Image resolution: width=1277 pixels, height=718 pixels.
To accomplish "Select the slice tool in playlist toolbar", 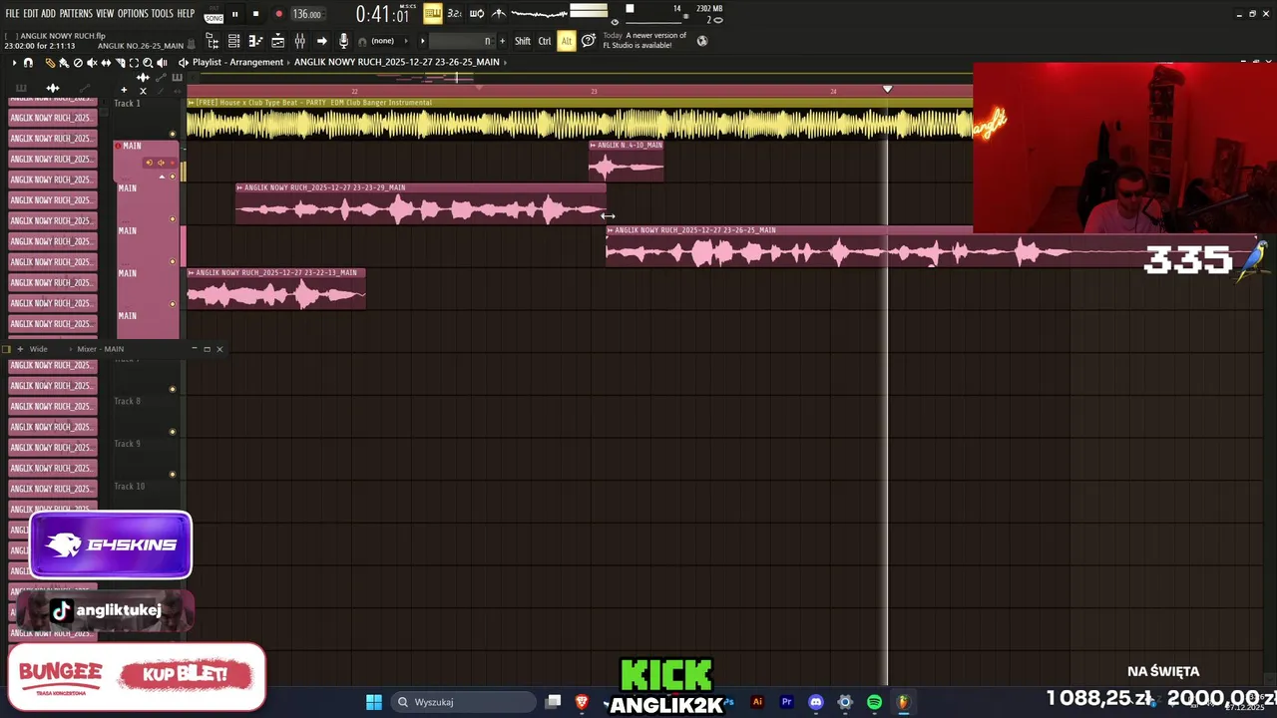I will point(120,63).
